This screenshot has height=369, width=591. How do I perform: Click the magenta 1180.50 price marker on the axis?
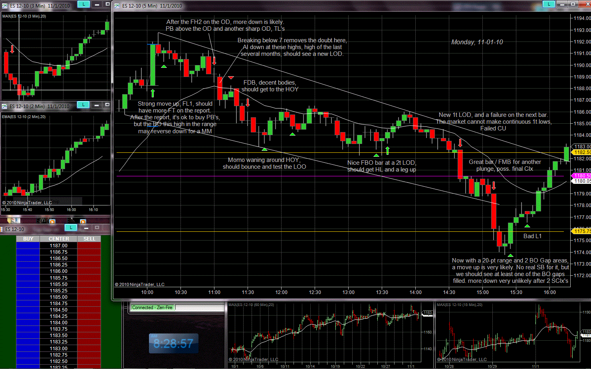point(581,176)
